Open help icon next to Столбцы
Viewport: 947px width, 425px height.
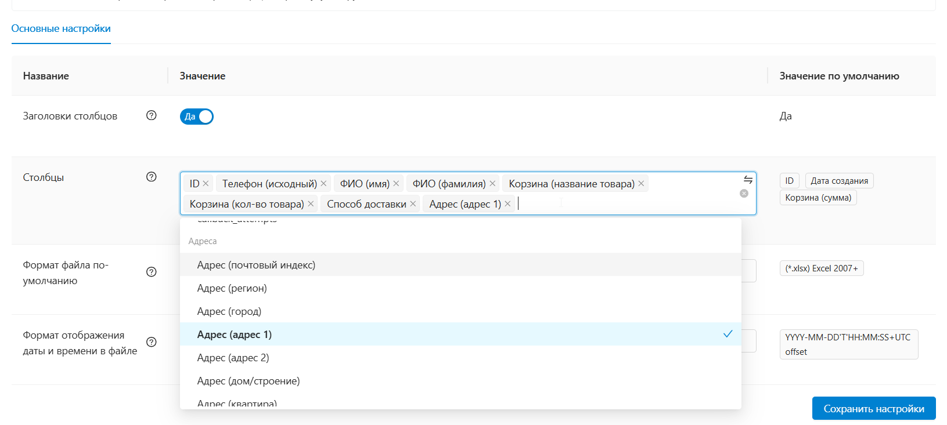(152, 177)
